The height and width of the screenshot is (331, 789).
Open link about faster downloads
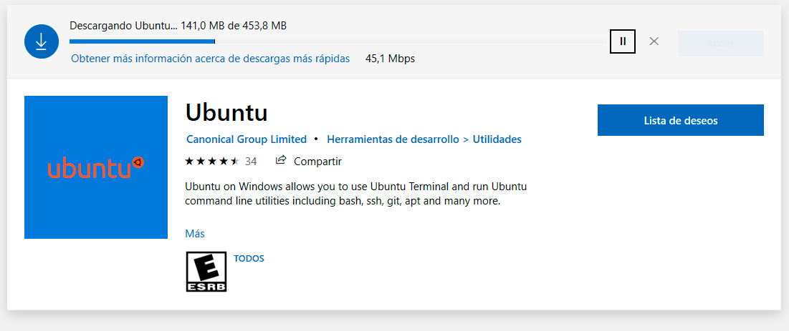[211, 59]
